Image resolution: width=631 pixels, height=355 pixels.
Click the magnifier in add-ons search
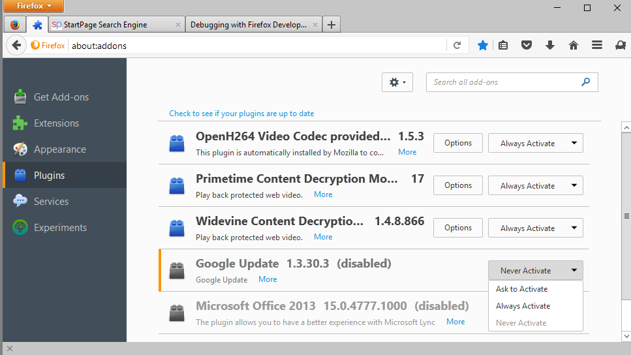[585, 82]
